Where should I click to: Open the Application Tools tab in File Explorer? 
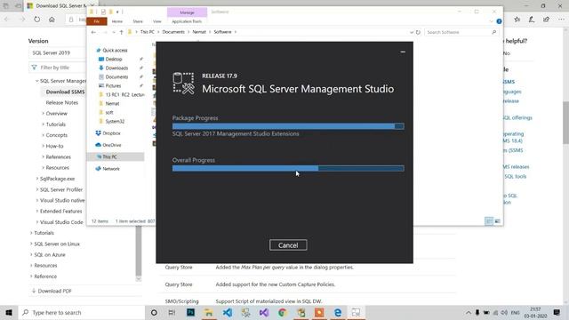(x=187, y=21)
